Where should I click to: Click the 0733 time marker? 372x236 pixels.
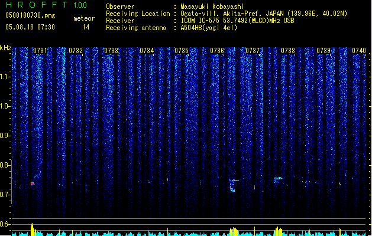tap(111, 51)
